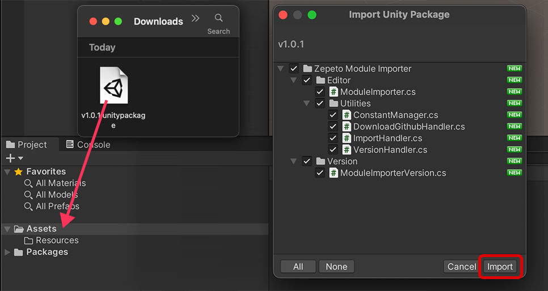Zoom the Downloads Finder window green button
Image resolution: width=548 pixels, height=291 pixels.
[118, 22]
